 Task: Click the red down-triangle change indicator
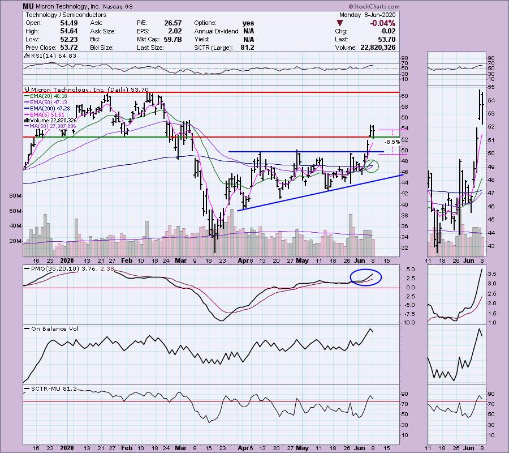[339, 23]
